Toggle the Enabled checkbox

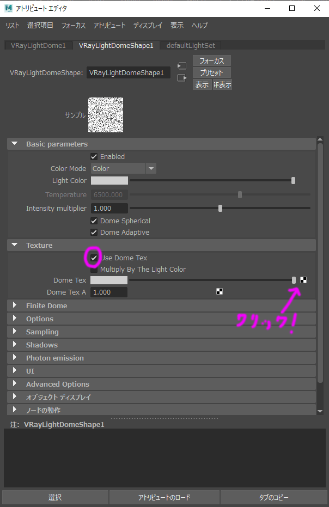pyautogui.click(x=94, y=156)
